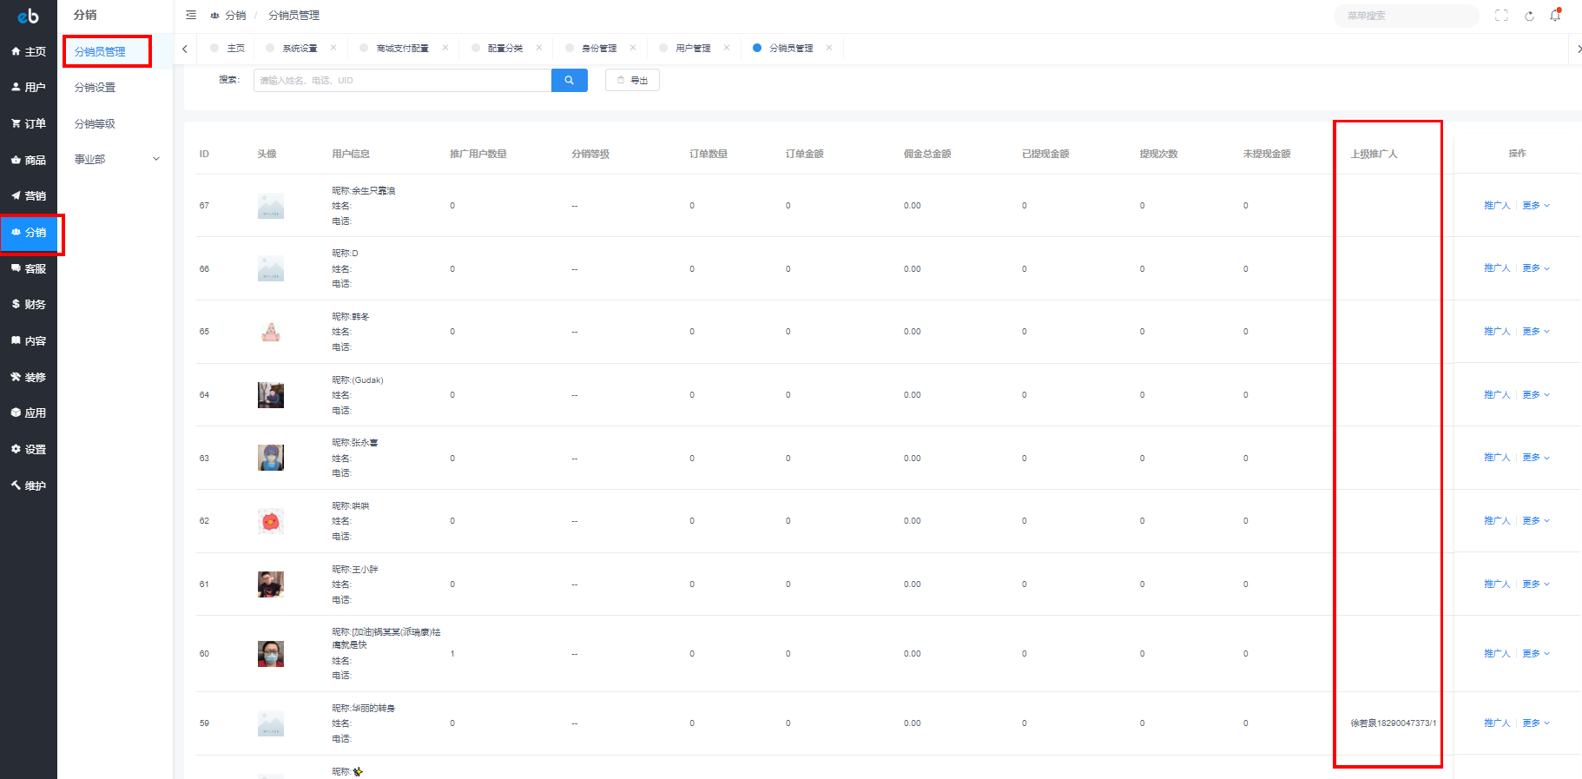
Task: Toggle fullscreen mode icon
Action: pos(1501,16)
